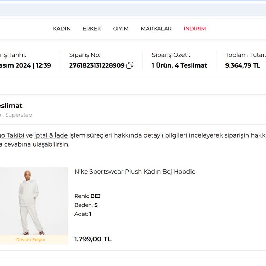
Task: Click the Beden: S size detail
Action: click(86, 205)
